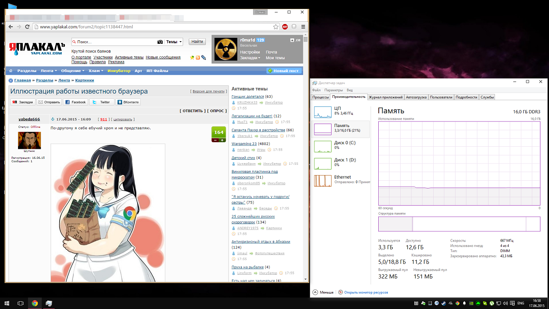Screen dimensions: 549x309
Task: Bookmark this page with the star icon
Action: click(276, 27)
